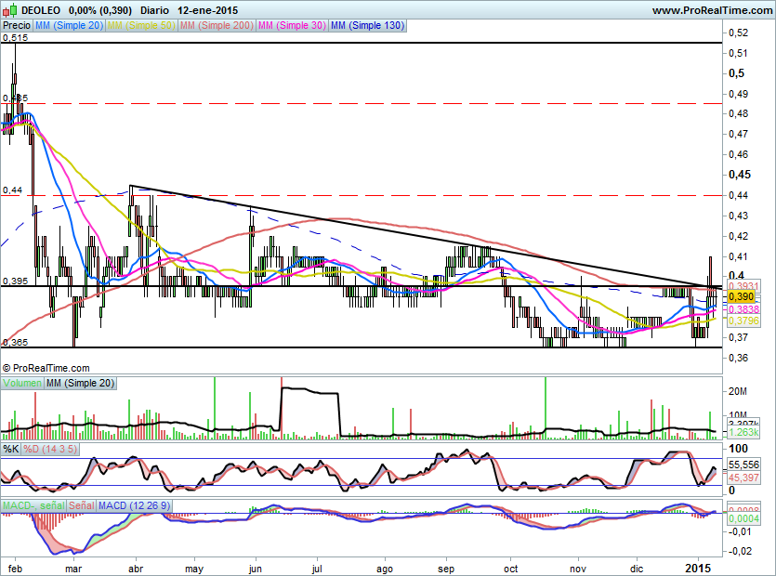Click the Volumen panel label
This screenshot has height=576, width=776.
(x=22, y=383)
